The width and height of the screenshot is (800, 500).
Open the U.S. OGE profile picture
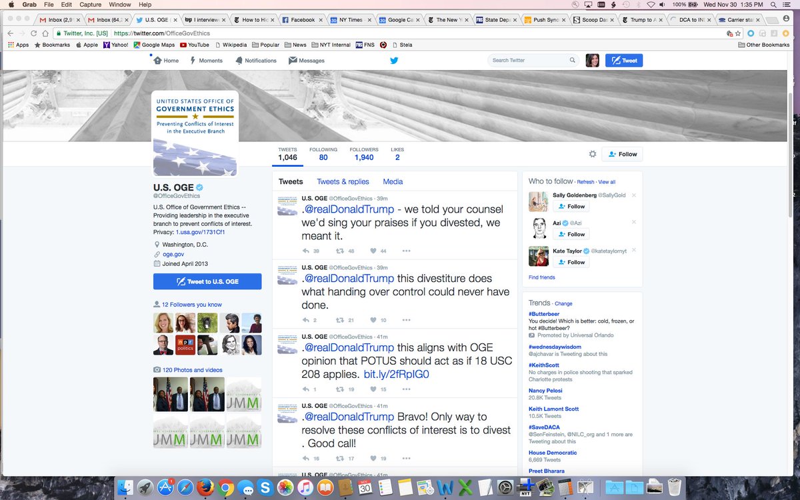[195, 133]
